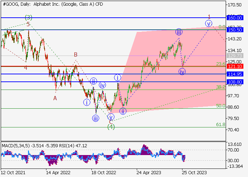Select the 61.8 Fibonacci level label
This screenshot has width=248, height=177.
221,125
